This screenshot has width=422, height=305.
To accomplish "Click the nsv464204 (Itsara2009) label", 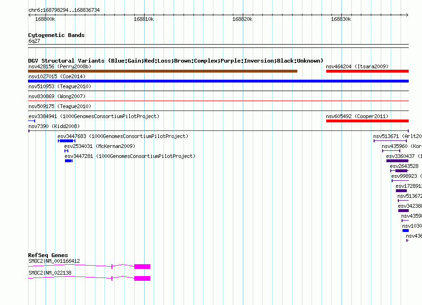I will pos(357,66).
